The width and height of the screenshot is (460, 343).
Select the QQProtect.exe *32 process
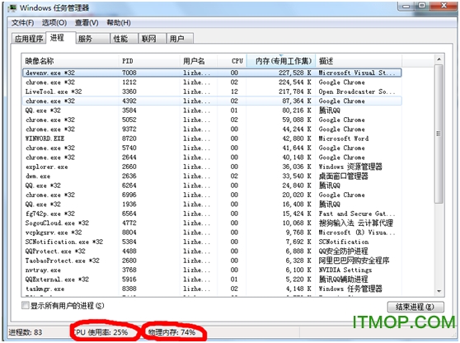[212, 251]
